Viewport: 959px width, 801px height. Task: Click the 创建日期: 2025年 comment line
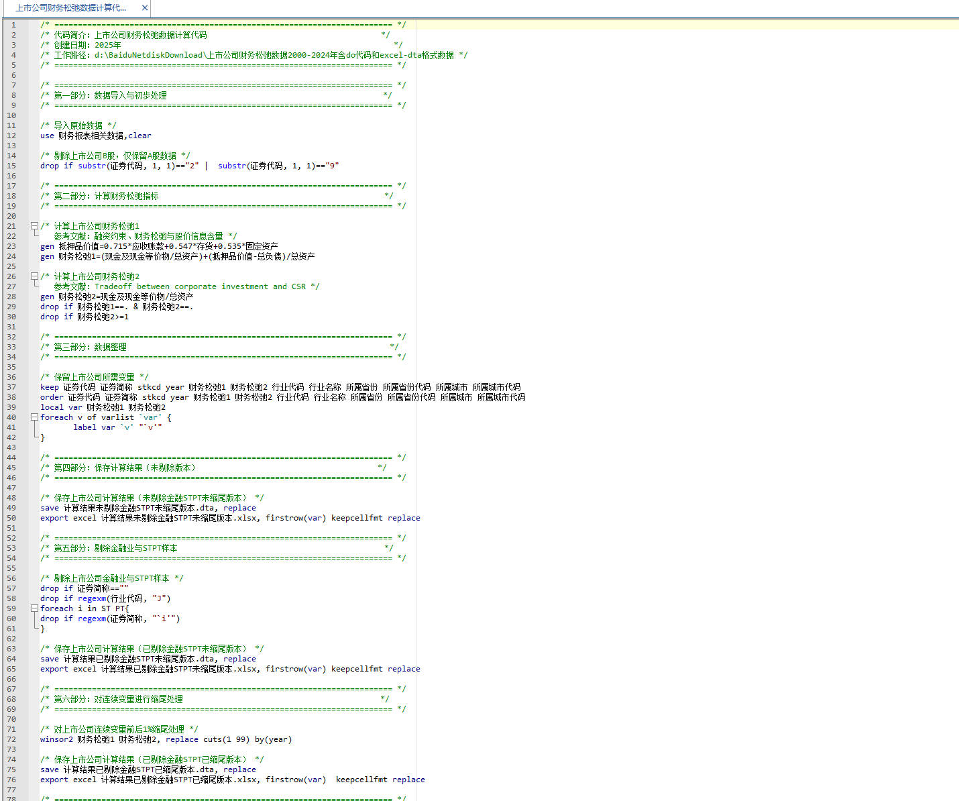pyautogui.click(x=221, y=45)
